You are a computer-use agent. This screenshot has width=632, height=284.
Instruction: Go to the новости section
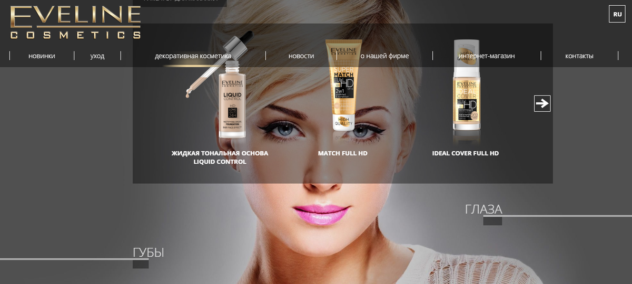point(301,56)
